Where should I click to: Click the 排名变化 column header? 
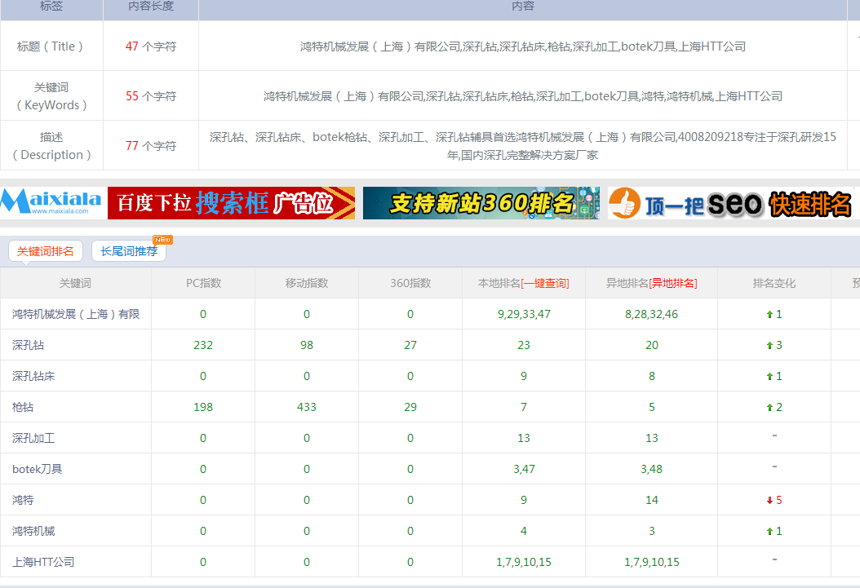(774, 284)
